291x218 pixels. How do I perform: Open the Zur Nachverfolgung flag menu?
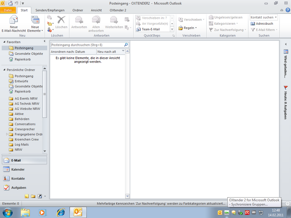228,30
